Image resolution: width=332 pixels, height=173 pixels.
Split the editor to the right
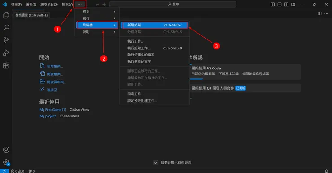coord(319,13)
